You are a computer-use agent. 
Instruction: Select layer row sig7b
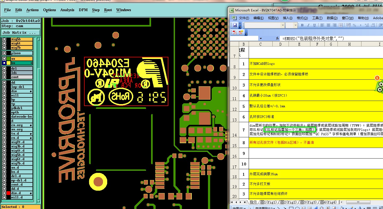(22, 48)
